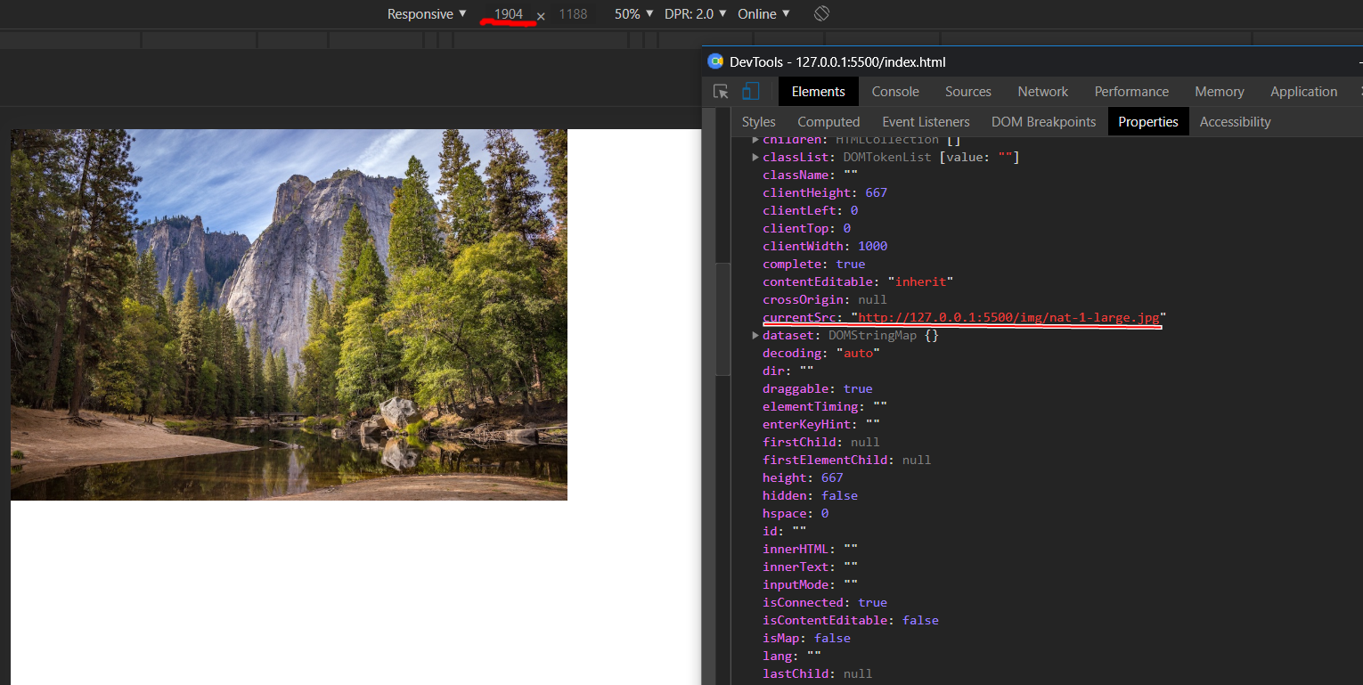Switch to the Application tab
This screenshot has width=1363, height=685.
pyautogui.click(x=1303, y=92)
